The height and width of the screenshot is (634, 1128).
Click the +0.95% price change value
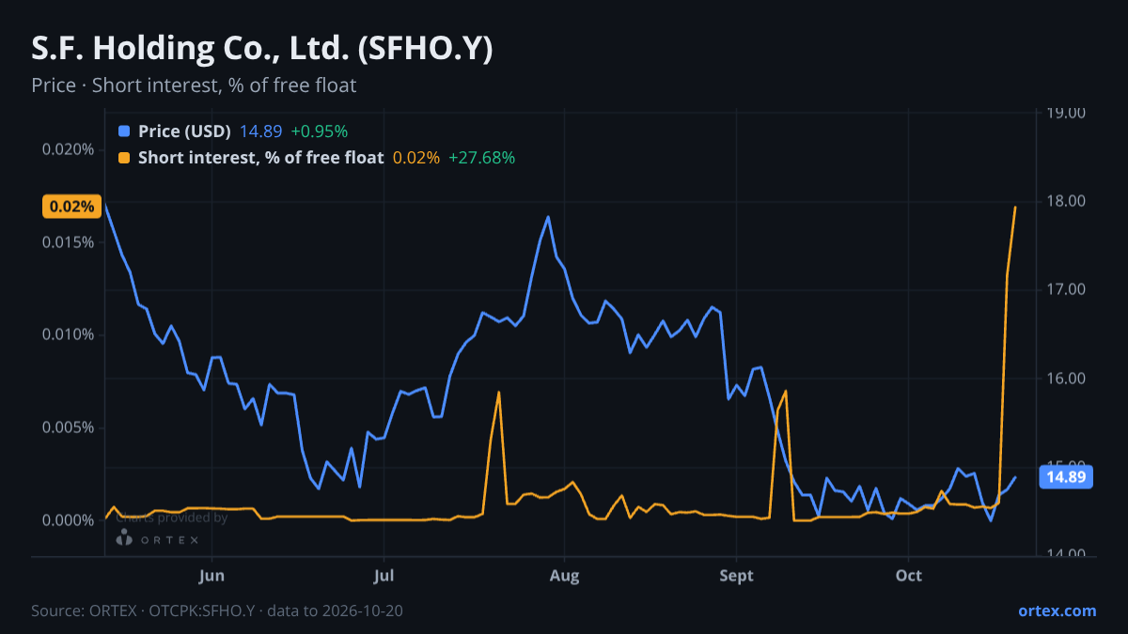tap(320, 131)
